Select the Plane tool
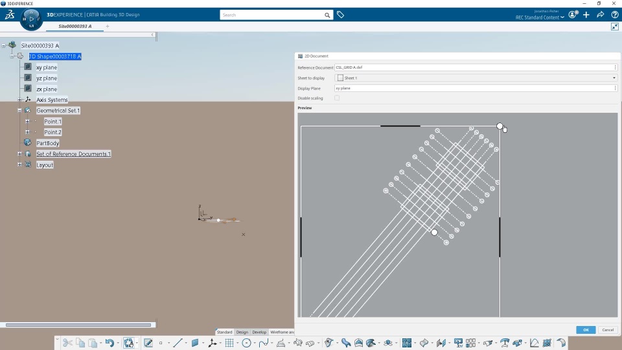 pyautogui.click(x=195, y=343)
